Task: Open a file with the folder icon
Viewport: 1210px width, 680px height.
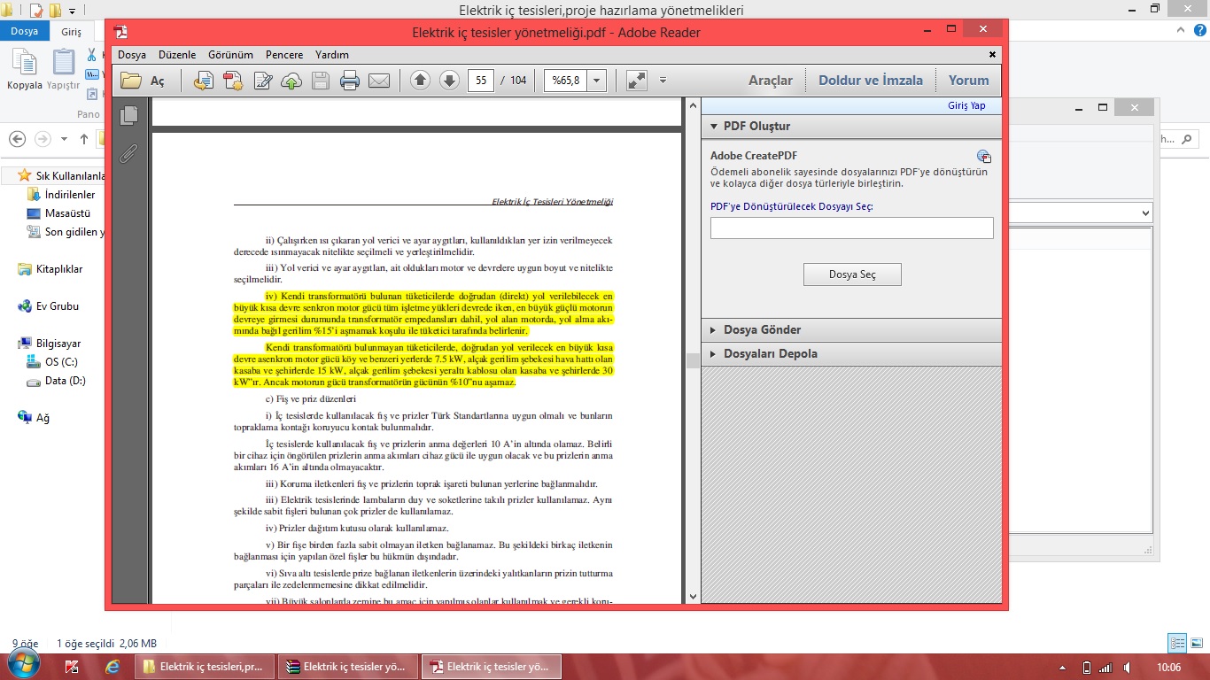Action: coord(131,81)
